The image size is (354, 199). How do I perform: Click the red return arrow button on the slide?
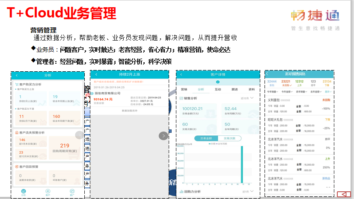point(344,194)
